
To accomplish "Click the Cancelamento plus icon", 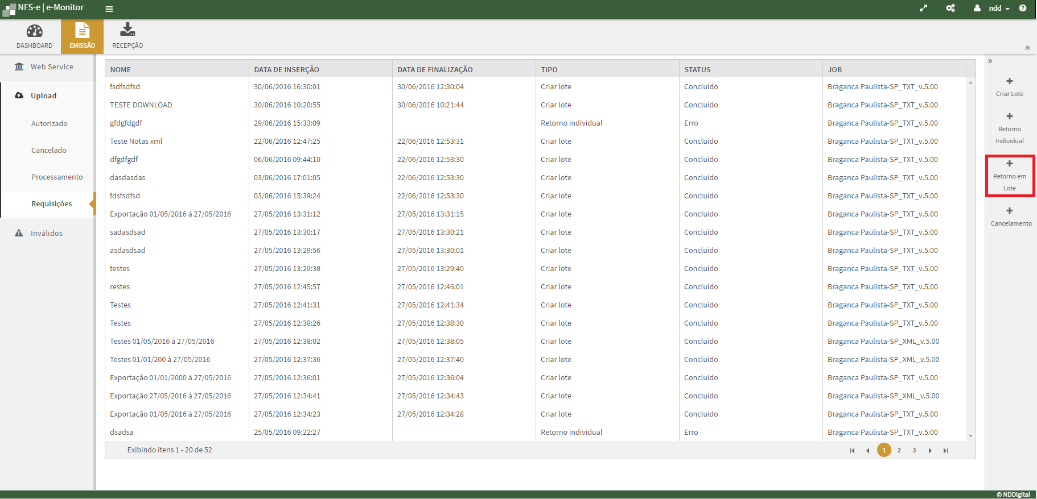I will coord(1009,211).
